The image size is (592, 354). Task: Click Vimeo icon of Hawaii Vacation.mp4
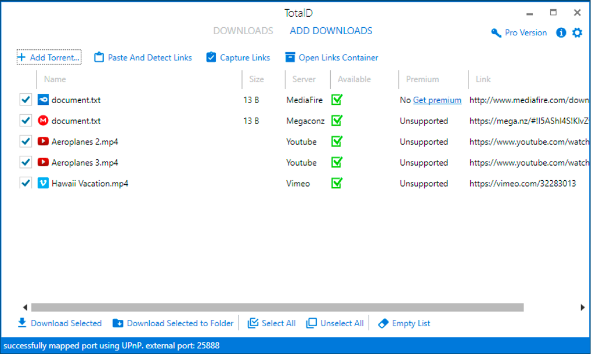click(43, 183)
